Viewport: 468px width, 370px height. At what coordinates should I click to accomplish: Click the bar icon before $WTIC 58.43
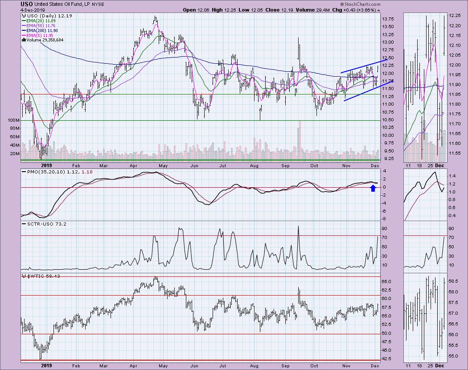[x=24, y=276]
